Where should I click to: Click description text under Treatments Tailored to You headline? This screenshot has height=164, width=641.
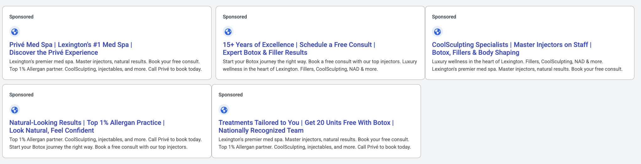pyautogui.click(x=315, y=143)
